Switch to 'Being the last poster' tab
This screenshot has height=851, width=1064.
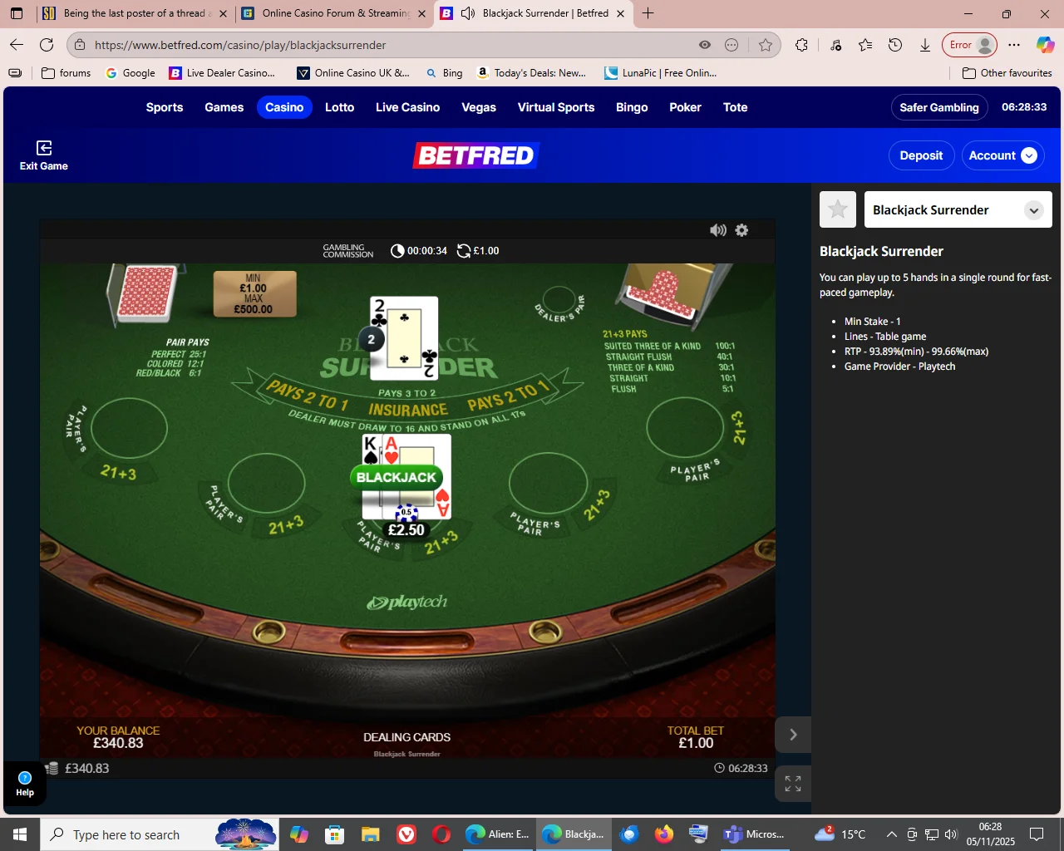click(135, 13)
